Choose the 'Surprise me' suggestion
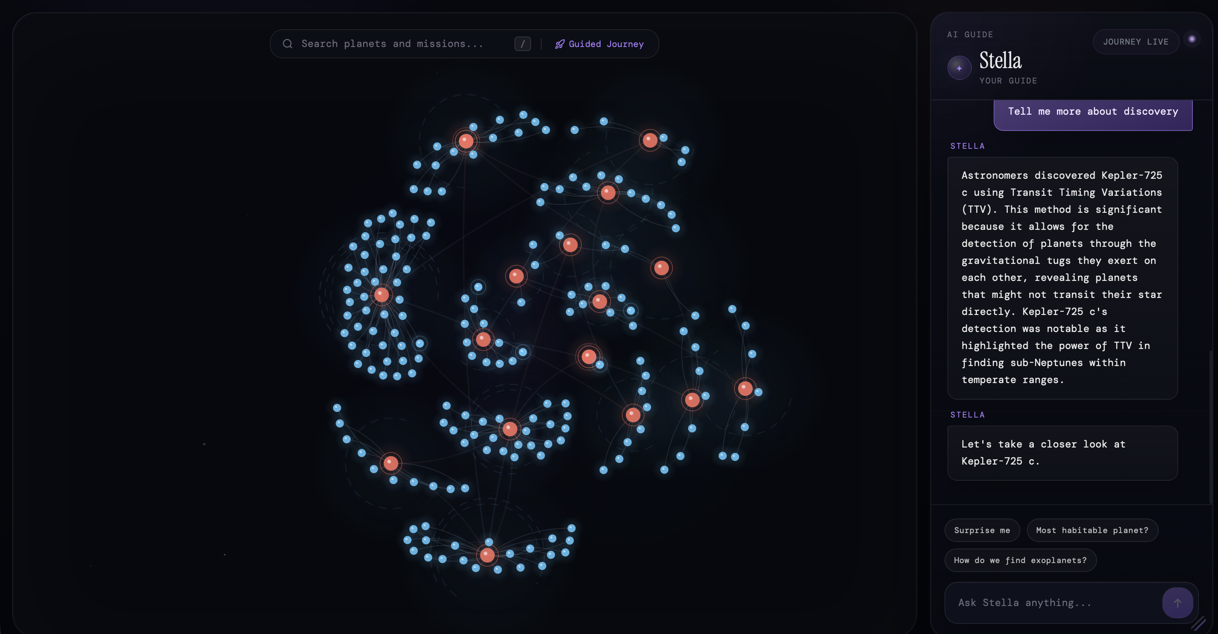 pos(981,530)
